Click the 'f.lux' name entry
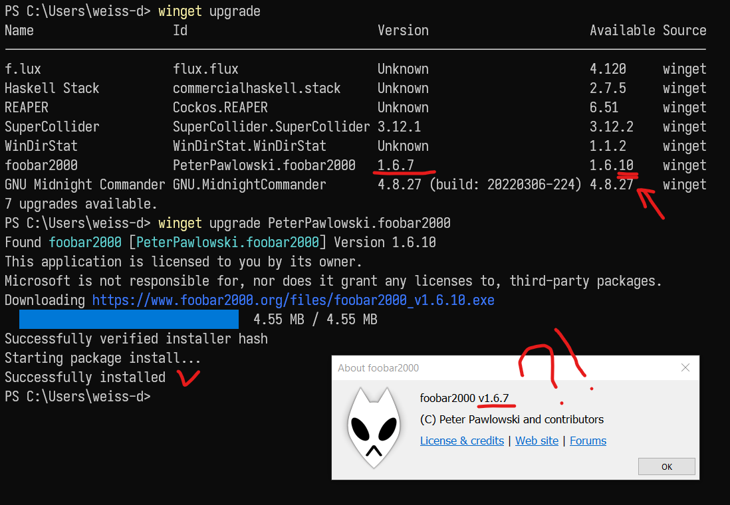 (x=23, y=69)
